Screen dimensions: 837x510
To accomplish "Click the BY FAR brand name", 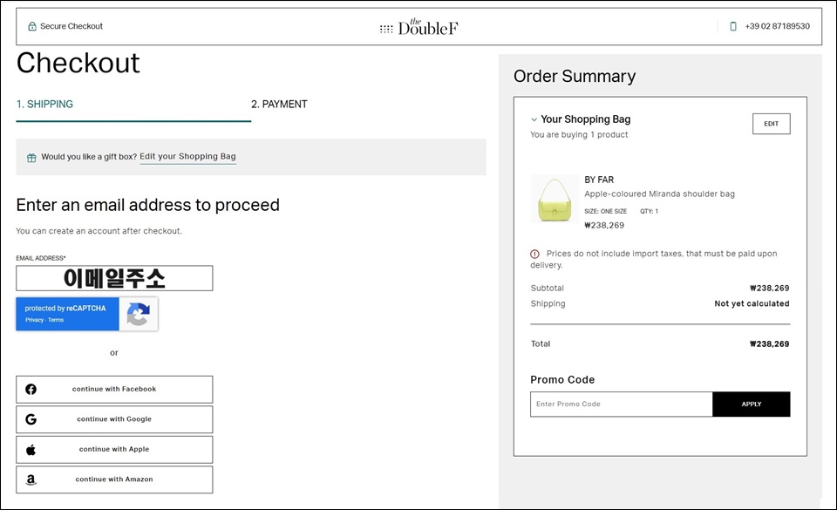I will (599, 180).
